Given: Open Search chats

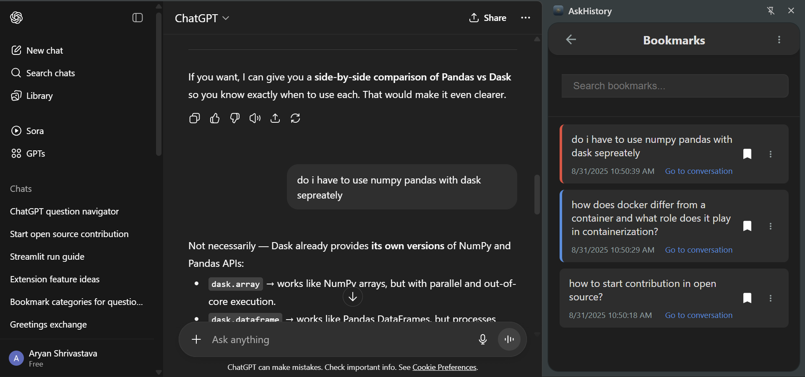Looking at the screenshot, I should click(x=43, y=73).
